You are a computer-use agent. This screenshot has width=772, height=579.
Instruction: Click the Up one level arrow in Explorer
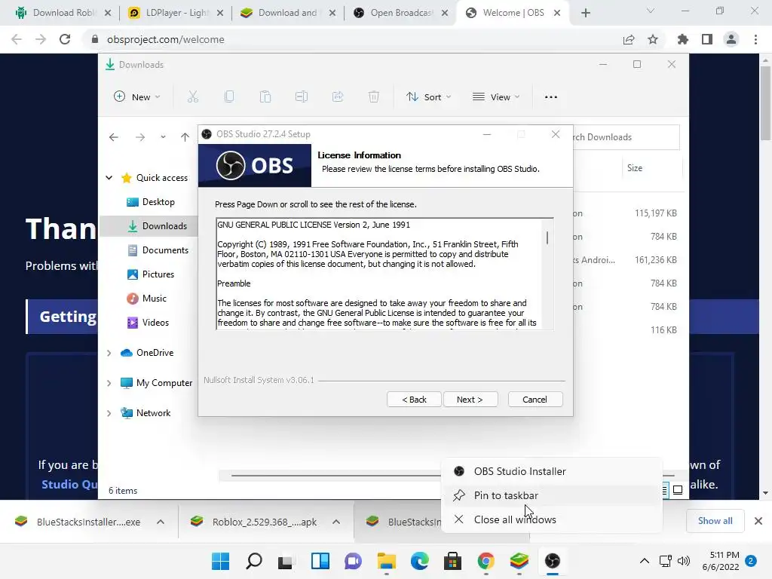(185, 137)
